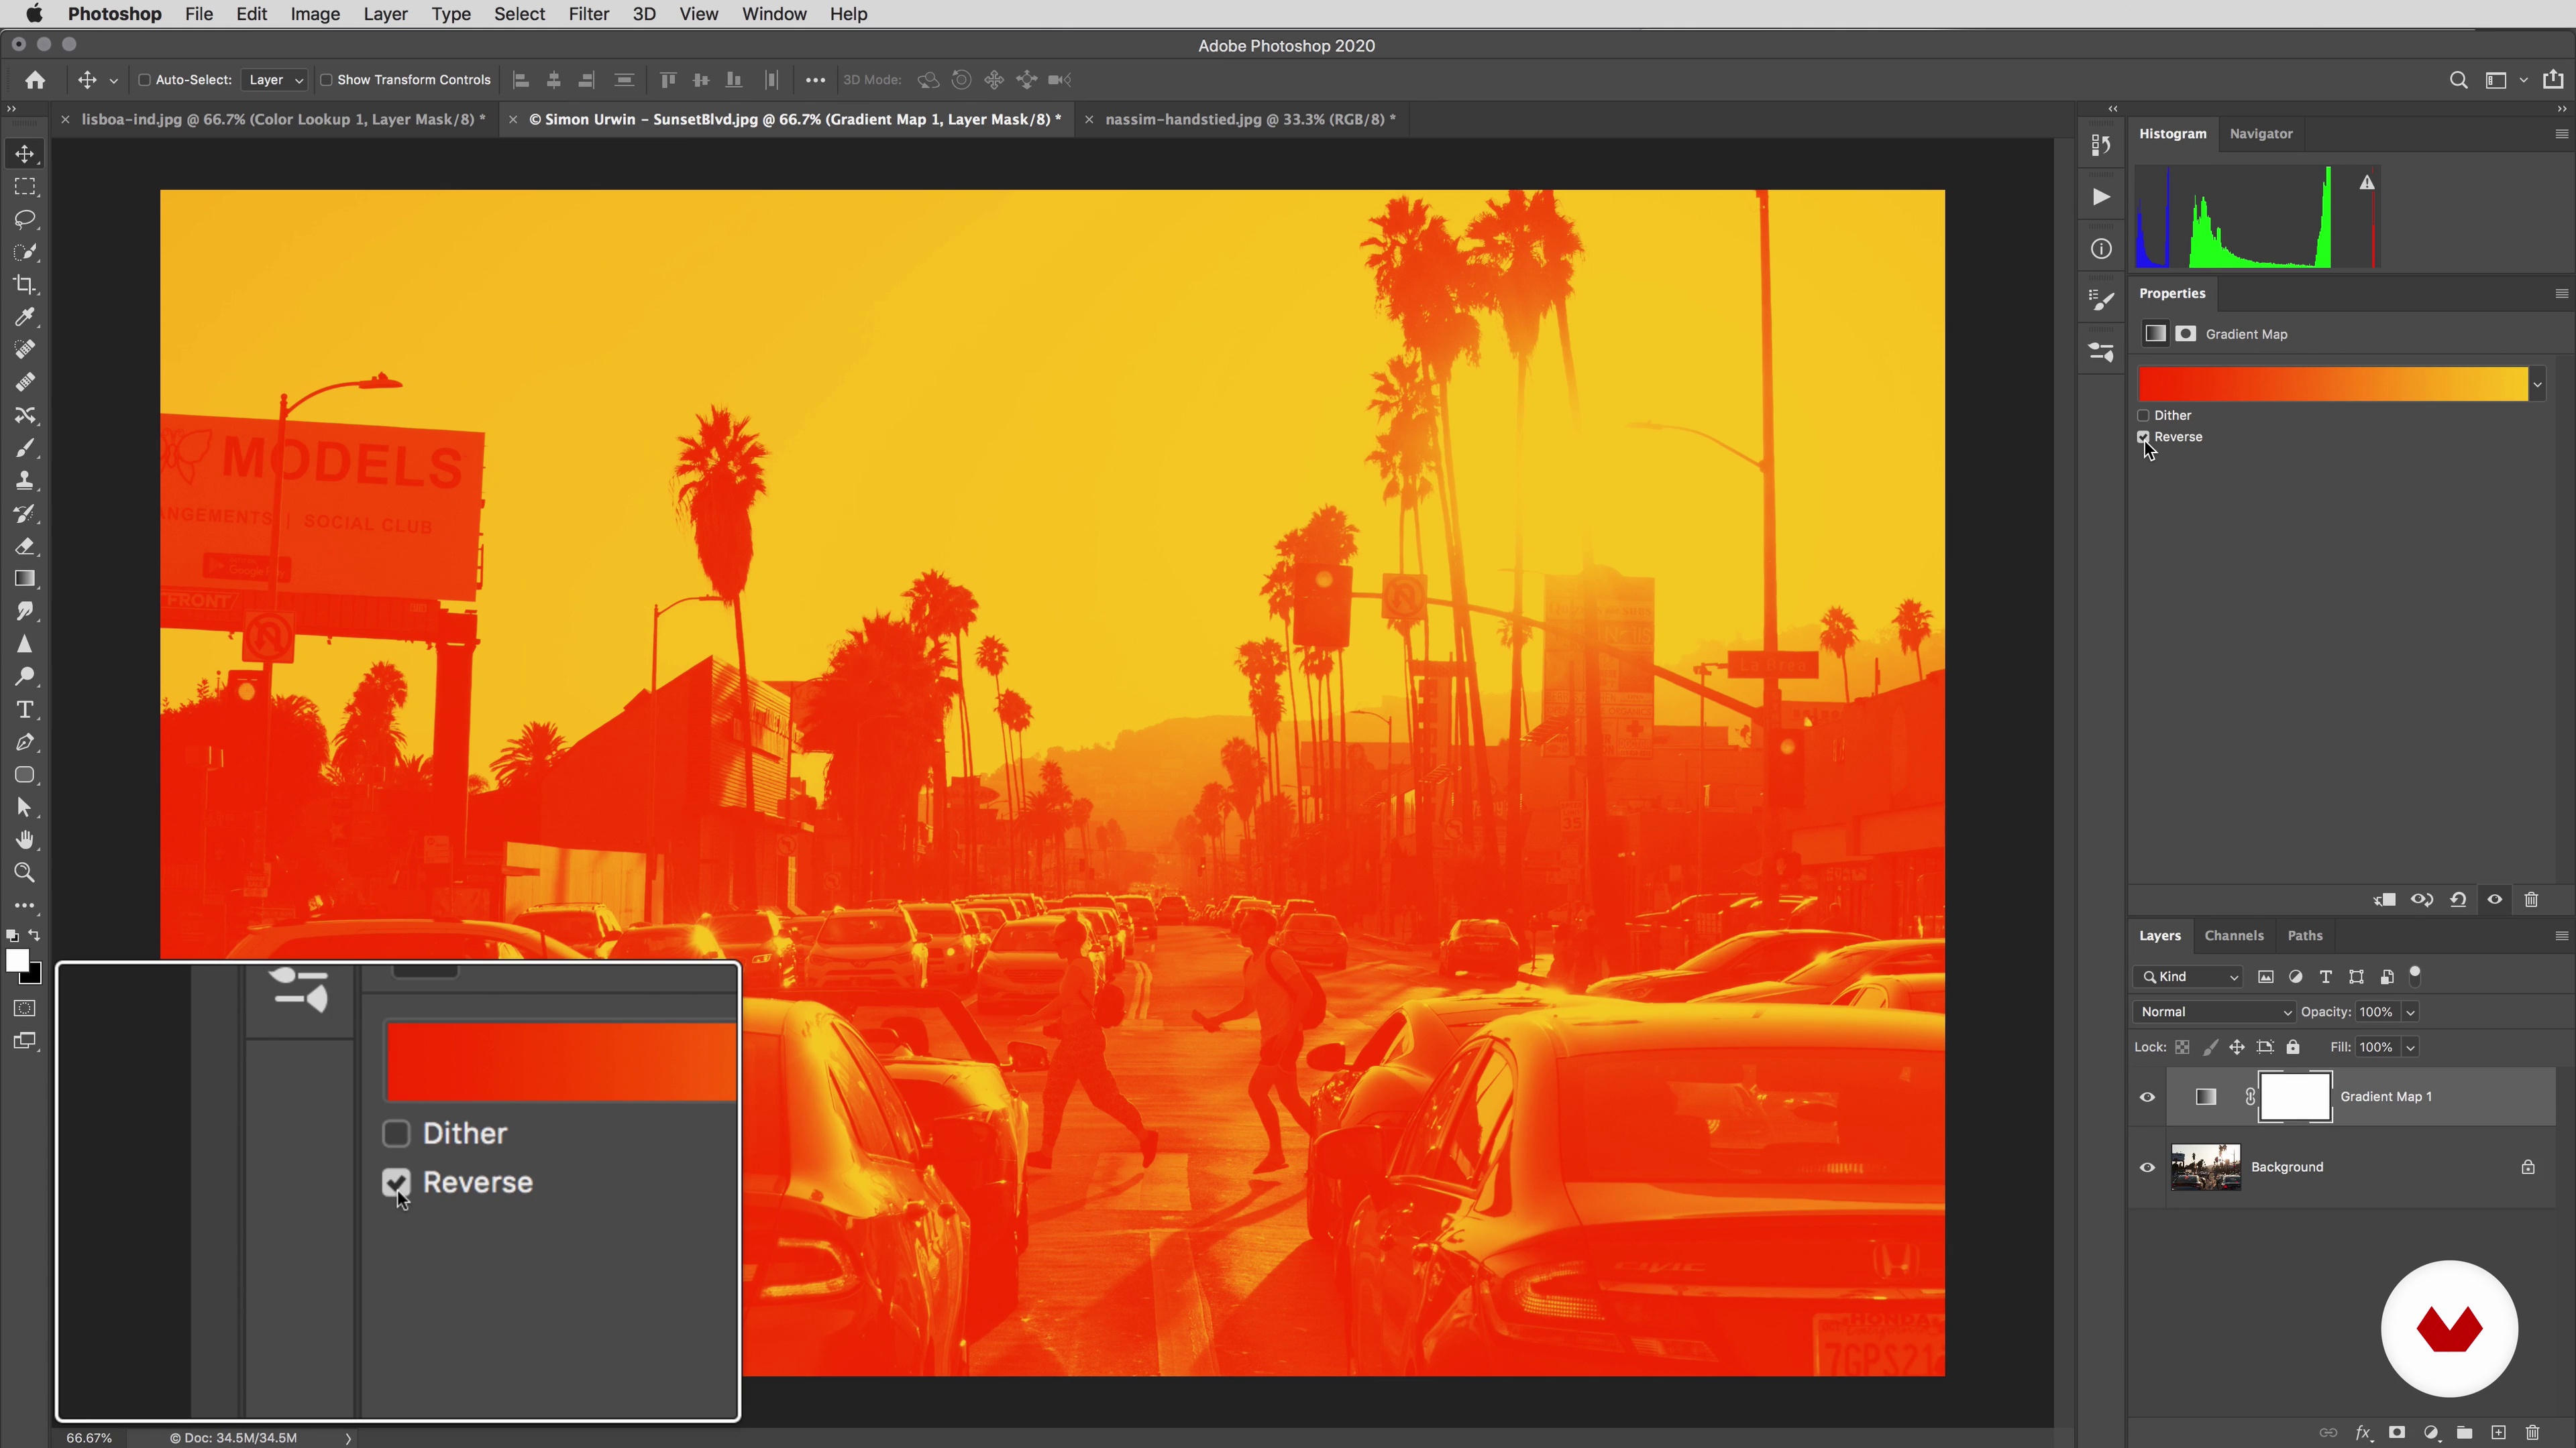Enable the Auto-Select checkbox
Screen dimensions: 2576x1448
click(144, 80)
